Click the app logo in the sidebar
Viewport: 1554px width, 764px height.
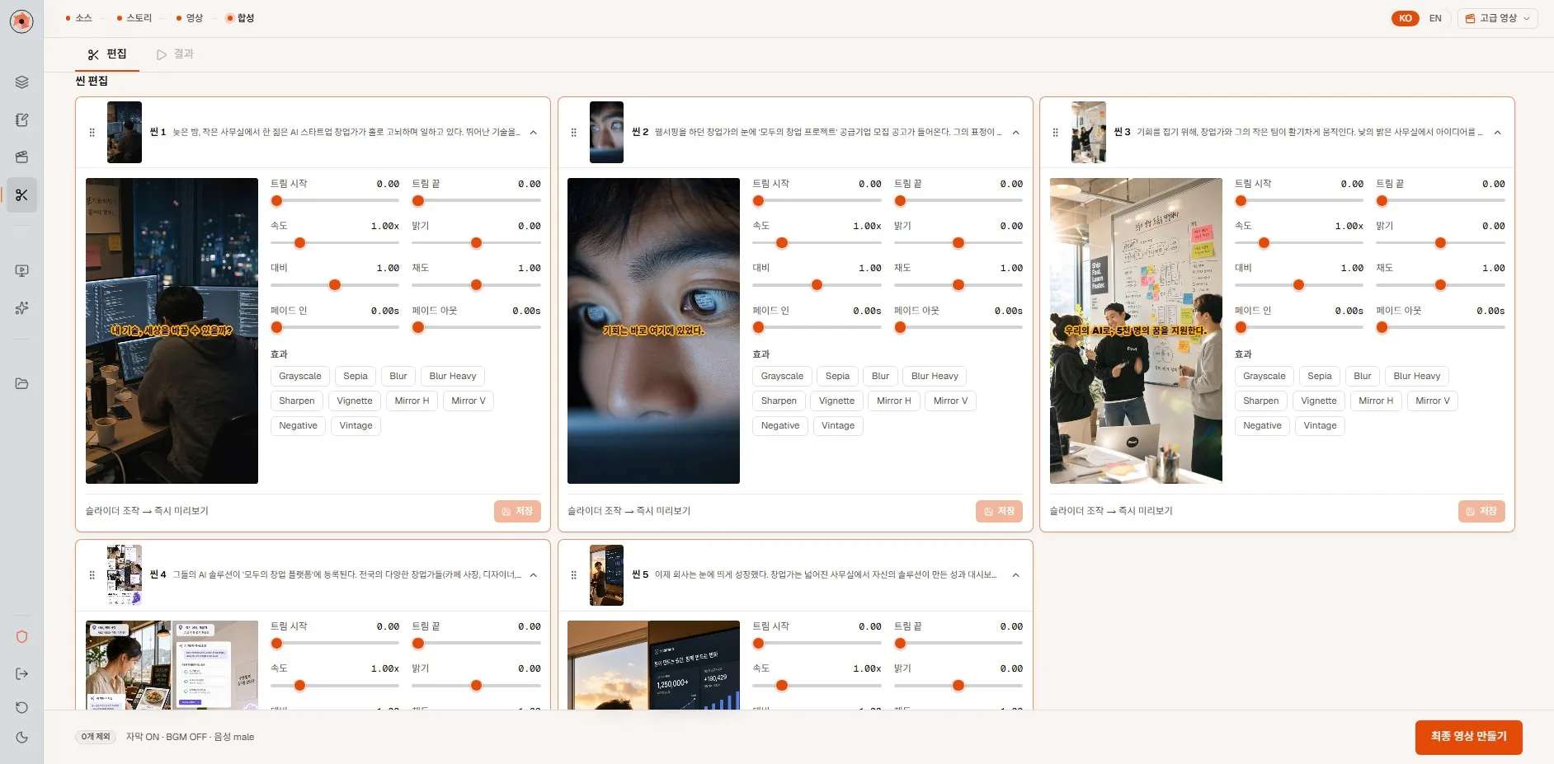click(21, 21)
